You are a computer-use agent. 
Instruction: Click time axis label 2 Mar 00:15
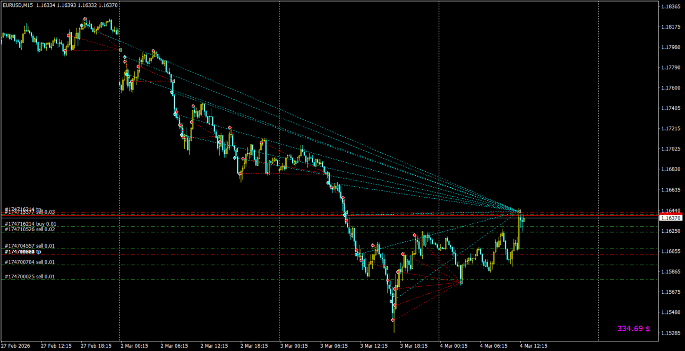135,346
